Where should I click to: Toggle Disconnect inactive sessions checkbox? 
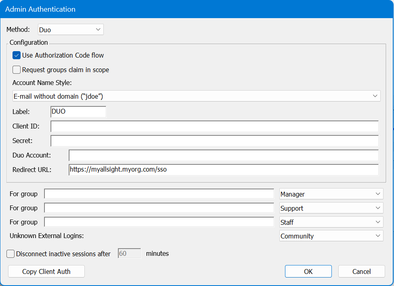click(11, 254)
